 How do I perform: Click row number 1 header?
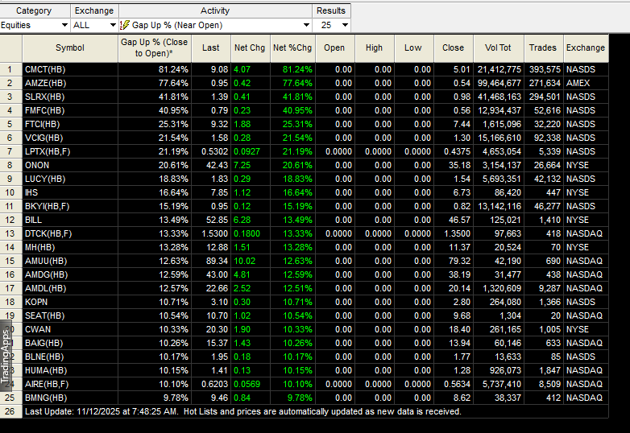pyautogui.click(x=10, y=69)
